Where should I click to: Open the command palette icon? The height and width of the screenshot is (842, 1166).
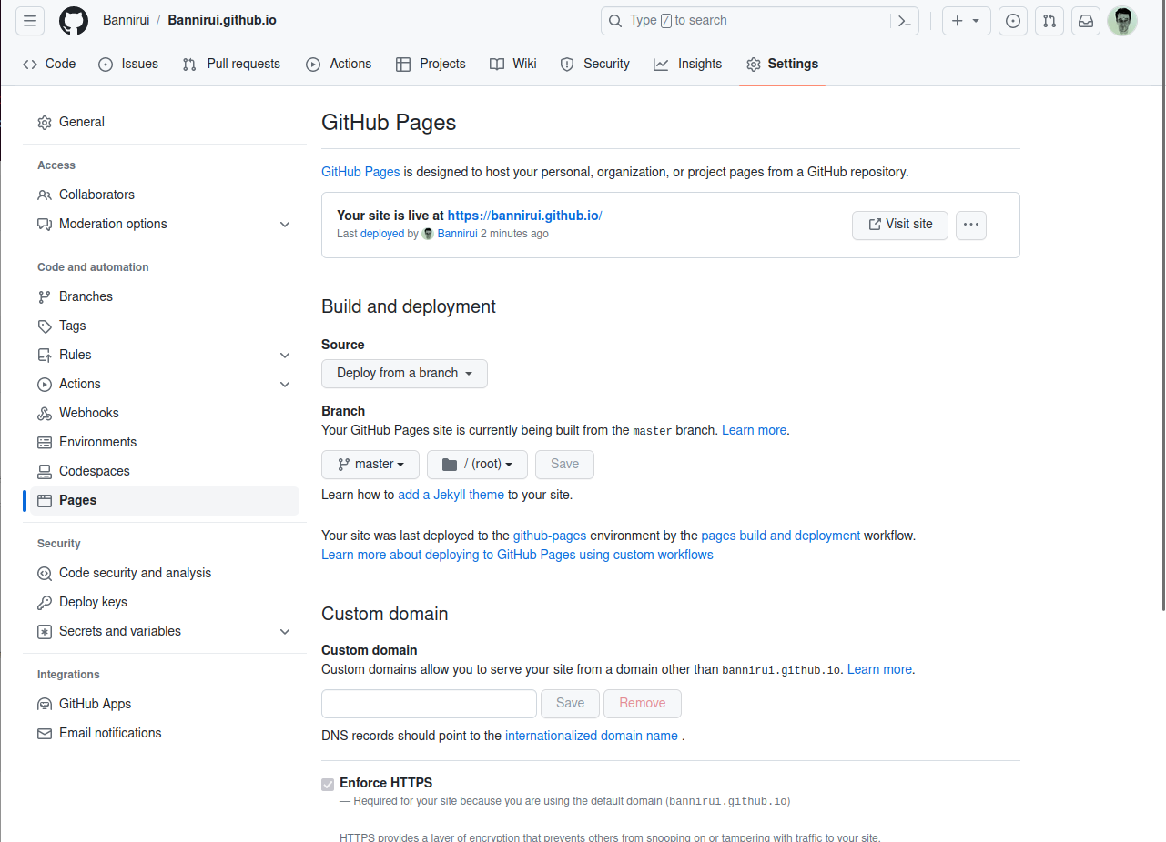pyautogui.click(x=905, y=21)
